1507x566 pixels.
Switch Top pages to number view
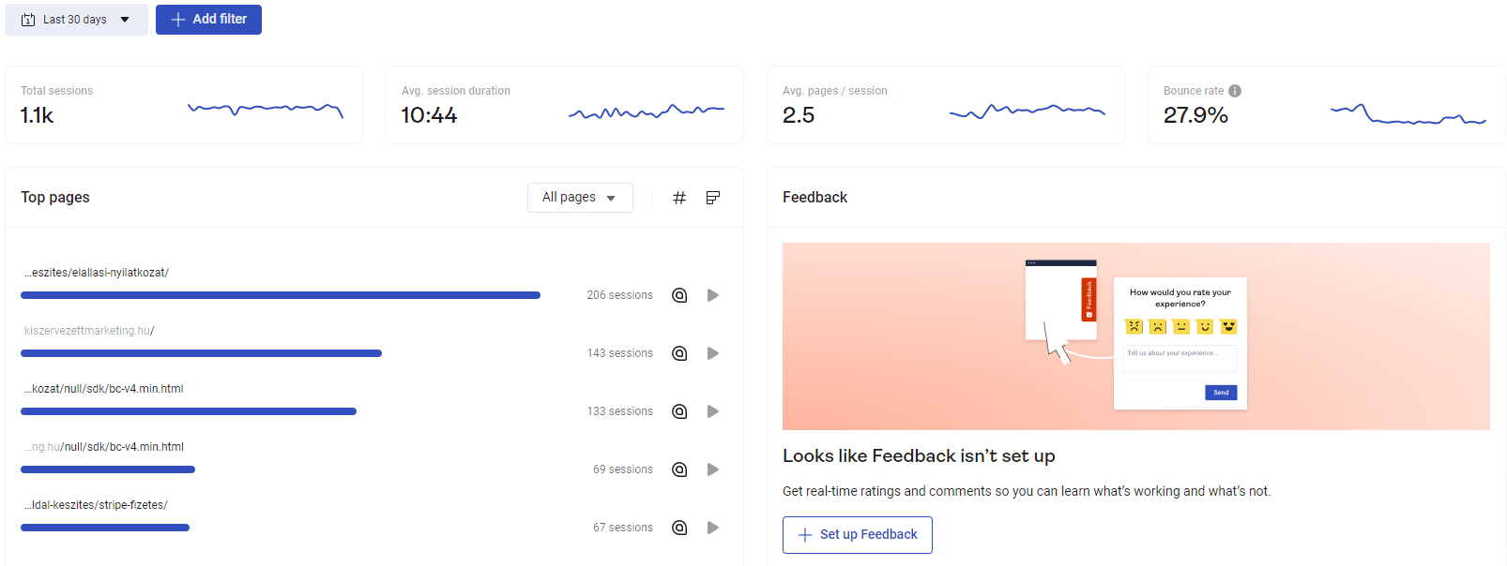[x=679, y=198]
